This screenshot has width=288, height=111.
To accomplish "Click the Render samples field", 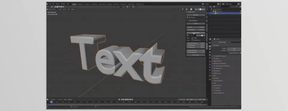I will click(x=234, y=48).
